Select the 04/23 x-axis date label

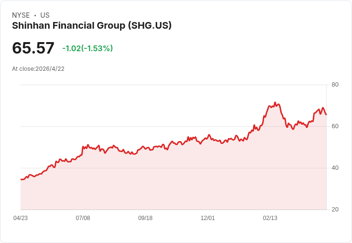(21, 218)
